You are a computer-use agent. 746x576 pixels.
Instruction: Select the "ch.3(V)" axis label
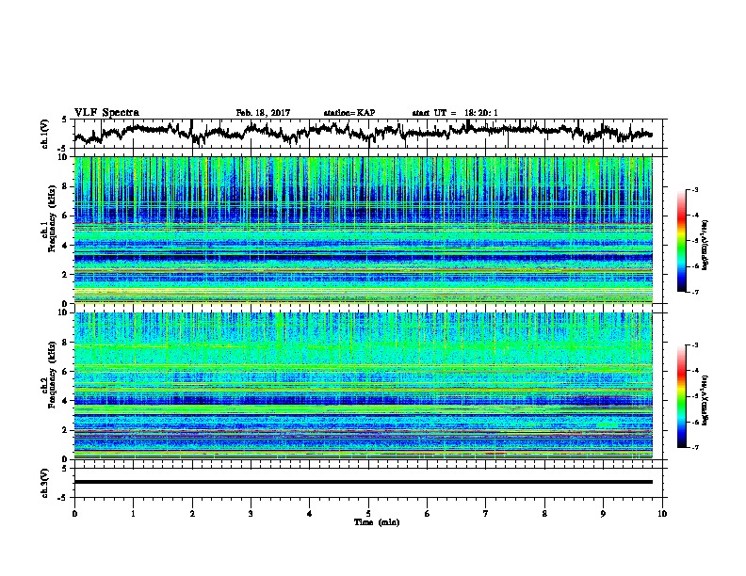pos(45,483)
